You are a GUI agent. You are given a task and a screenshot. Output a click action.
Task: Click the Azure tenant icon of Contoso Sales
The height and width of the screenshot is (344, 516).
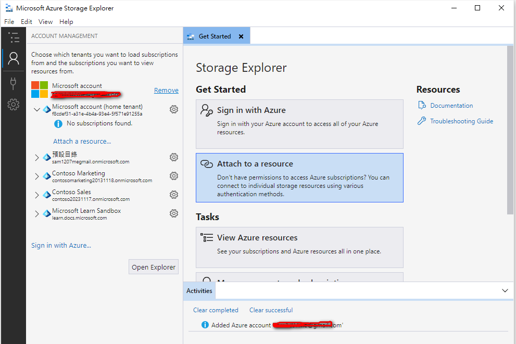(x=47, y=195)
